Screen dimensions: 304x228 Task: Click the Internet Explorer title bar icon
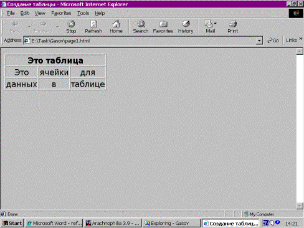coord(4,4)
